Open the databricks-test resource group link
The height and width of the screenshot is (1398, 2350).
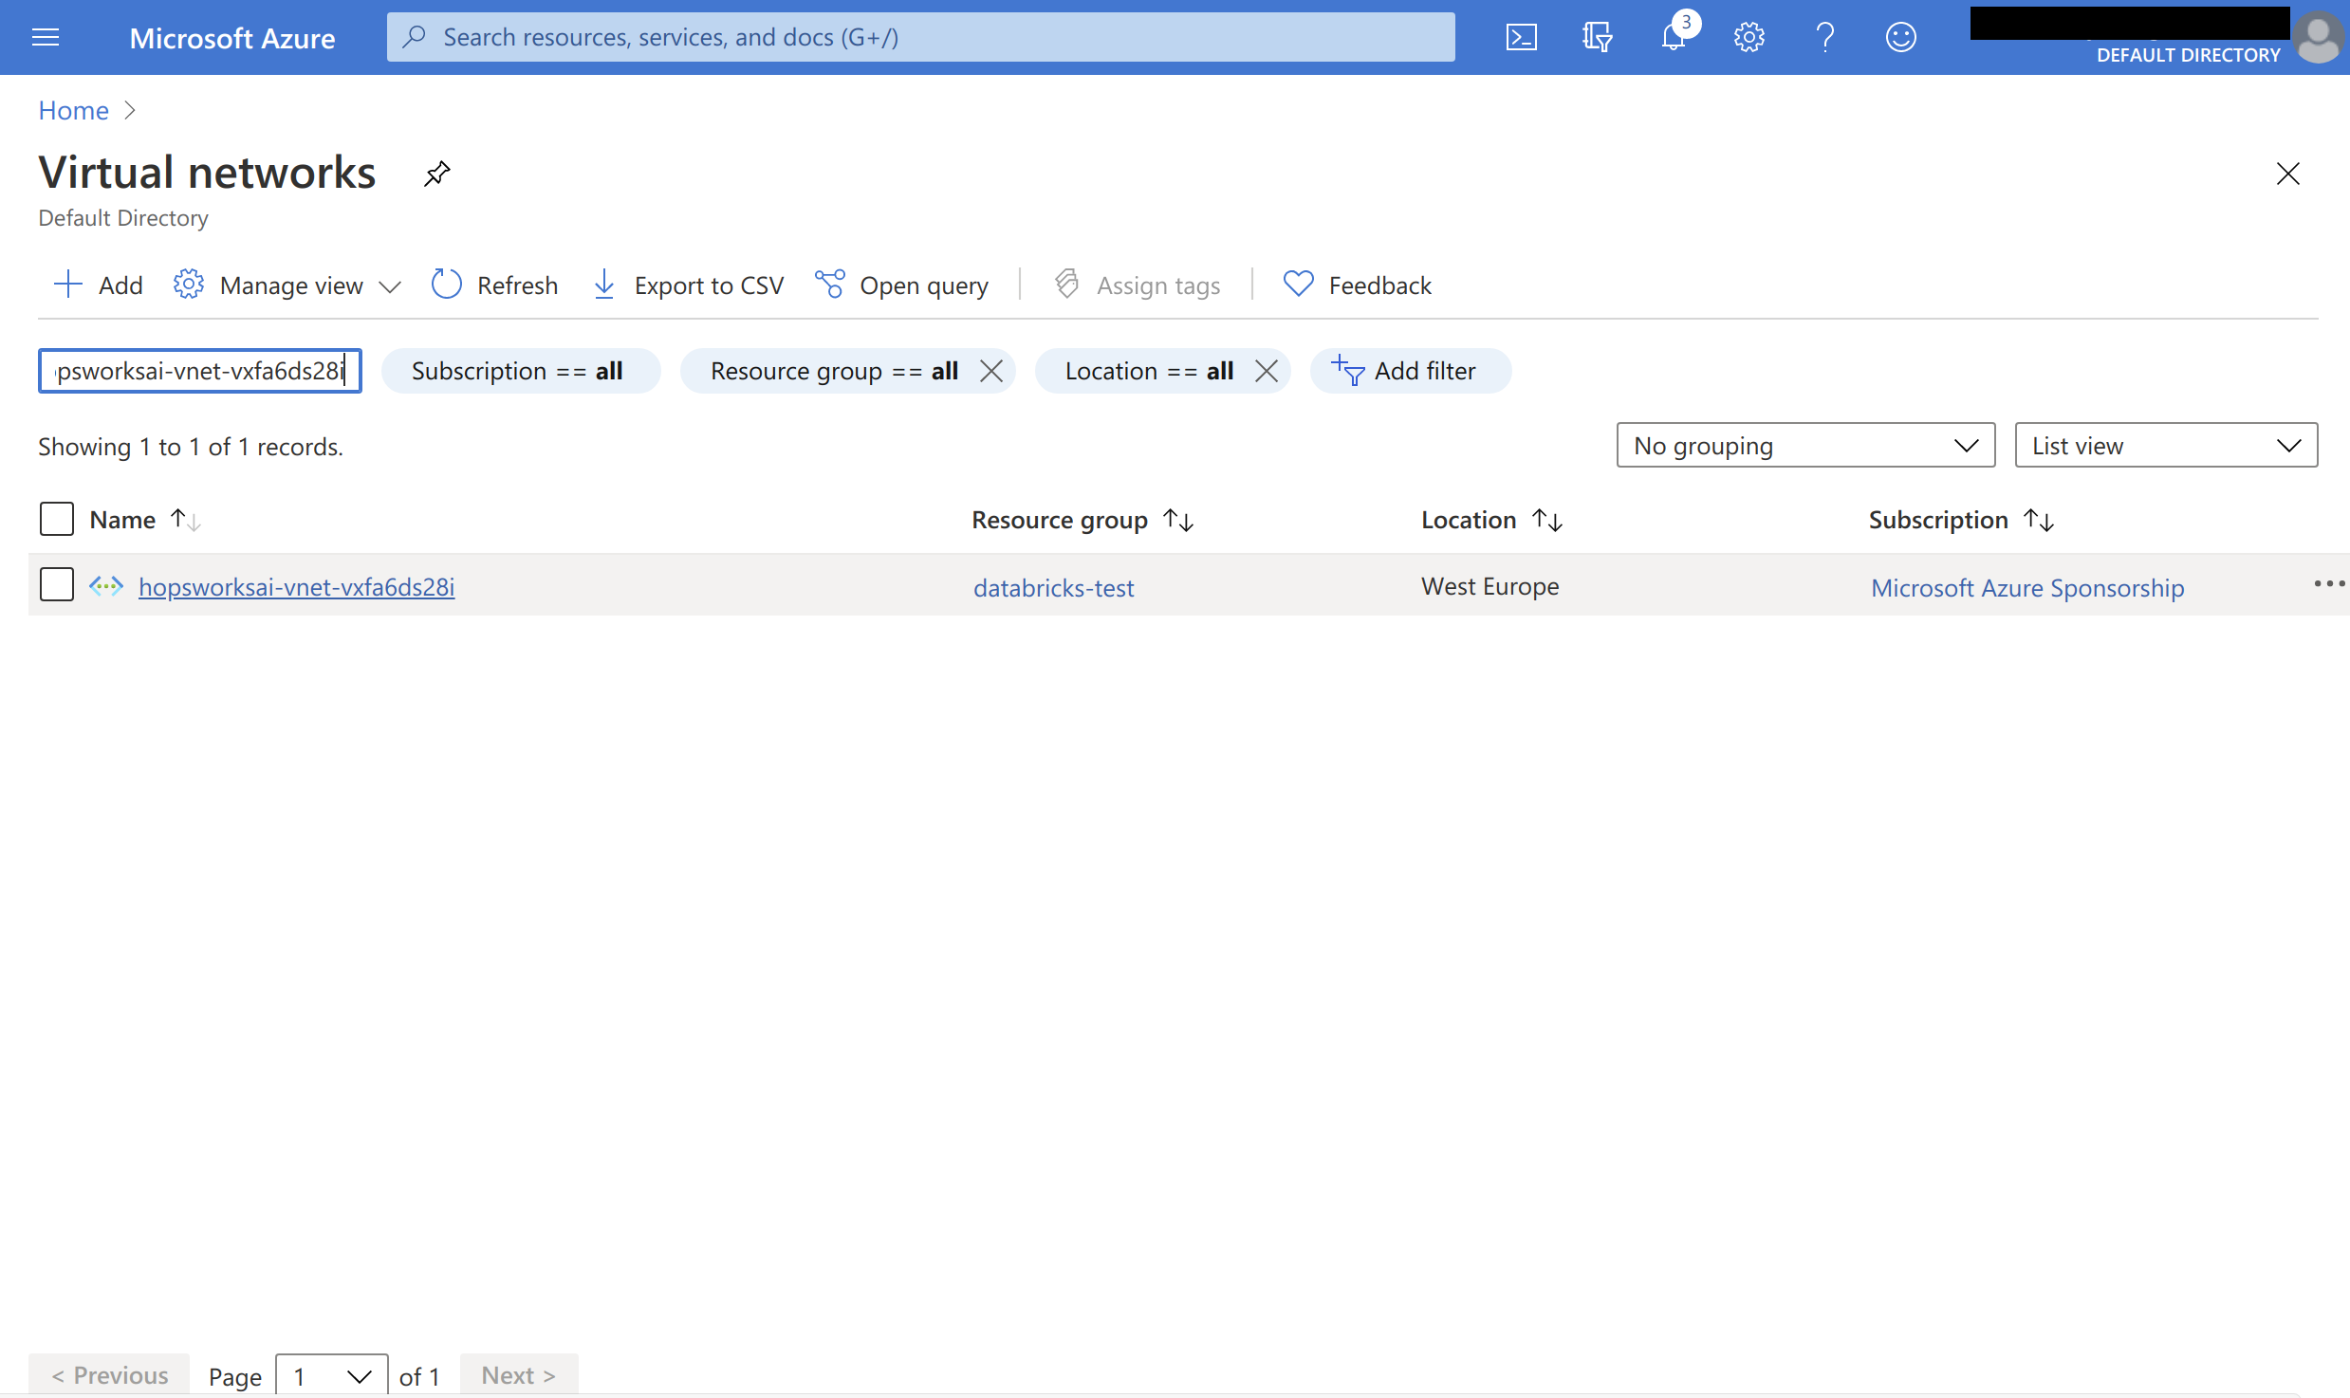click(1053, 588)
